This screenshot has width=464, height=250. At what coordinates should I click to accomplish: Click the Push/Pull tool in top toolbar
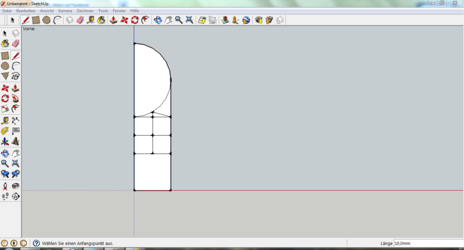pyautogui.click(x=114, y=20)
